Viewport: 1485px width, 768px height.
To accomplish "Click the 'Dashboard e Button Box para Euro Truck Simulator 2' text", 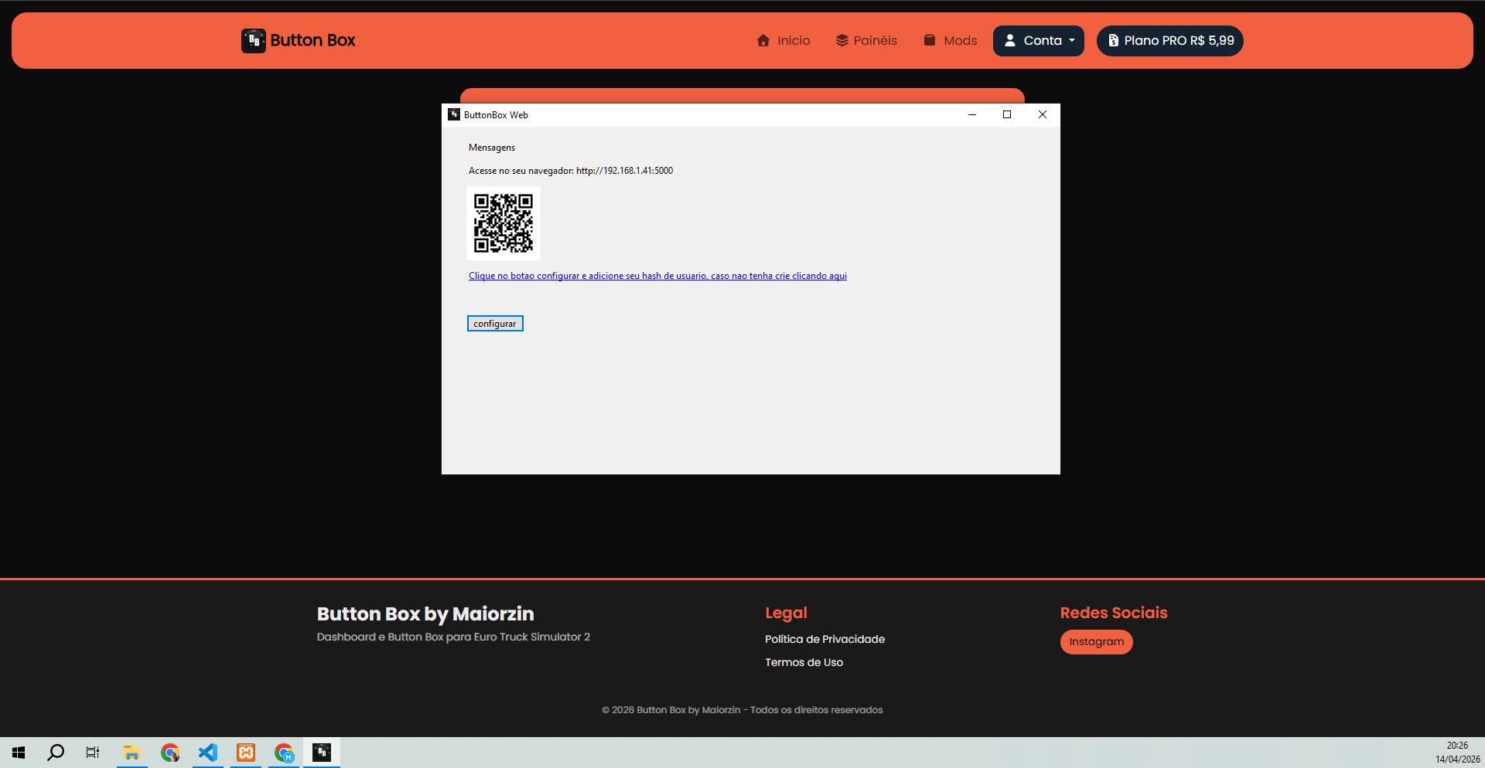I will 453,637.
